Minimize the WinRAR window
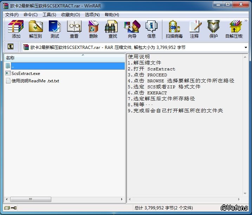The height and width of the screenshot is (215, 252). pyautogui.click(x=218, y=5)
